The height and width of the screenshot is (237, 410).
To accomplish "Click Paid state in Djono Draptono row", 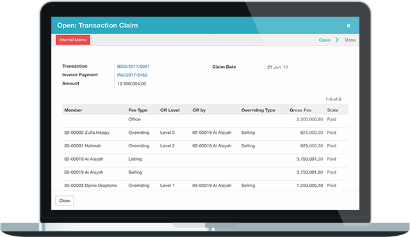I will click(x=332, y=186).
